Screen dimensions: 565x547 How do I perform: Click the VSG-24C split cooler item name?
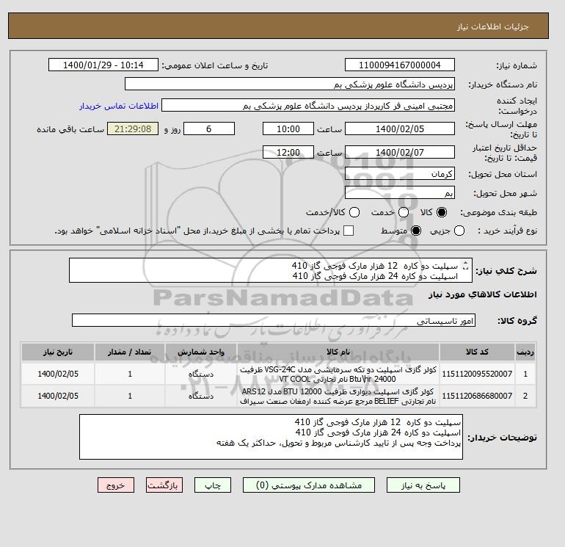pyautogui.click(x=338, y=374)
